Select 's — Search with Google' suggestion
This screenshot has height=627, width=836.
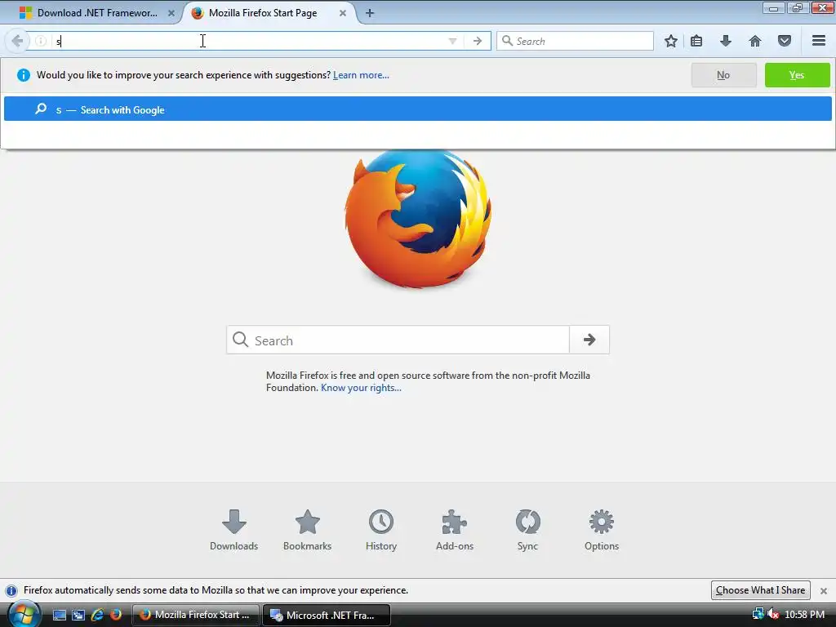point(418,109)
